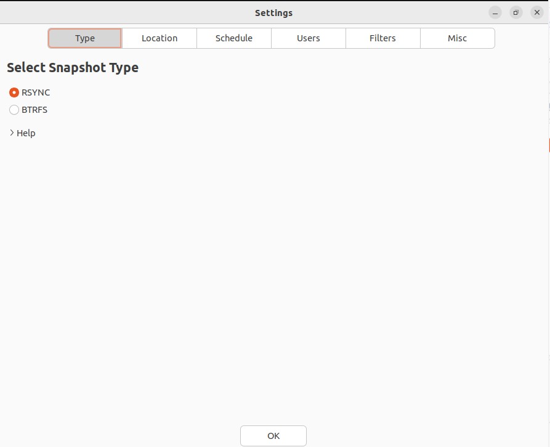Go to the Users tab

[x=309, y=38]
